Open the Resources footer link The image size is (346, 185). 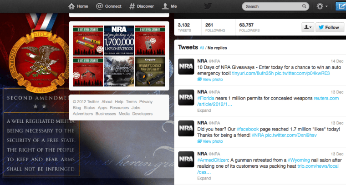point(119,108)
